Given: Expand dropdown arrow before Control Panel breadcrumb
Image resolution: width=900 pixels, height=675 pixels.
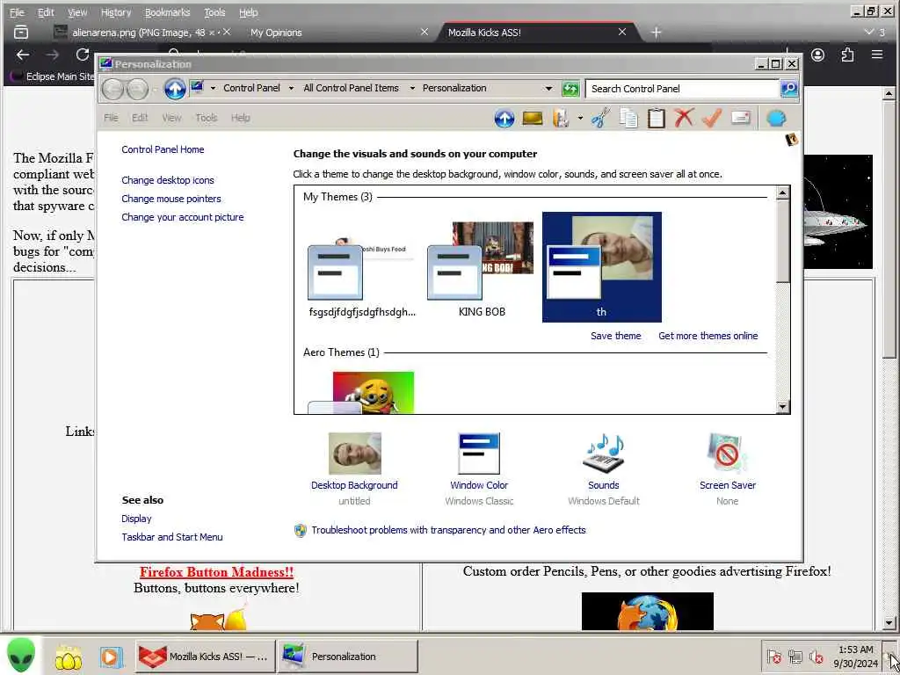Looking at the screenshot, I should click(x=213, y=89).
